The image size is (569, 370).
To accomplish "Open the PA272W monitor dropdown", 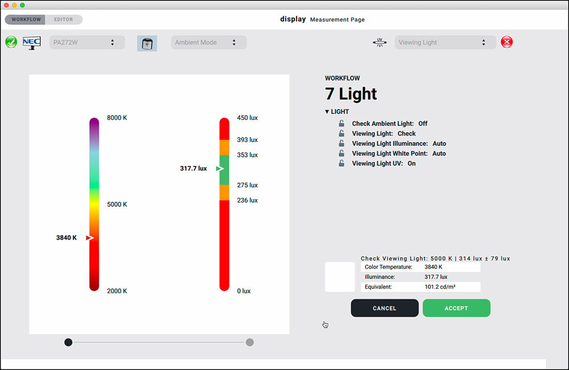I will 87,43.
